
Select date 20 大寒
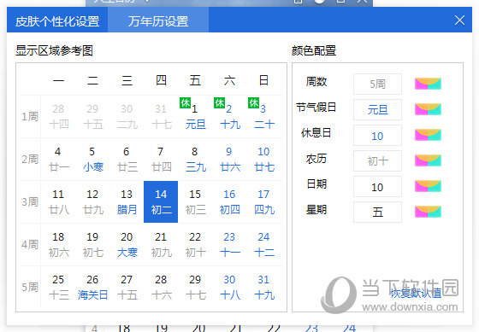point(127,244)
